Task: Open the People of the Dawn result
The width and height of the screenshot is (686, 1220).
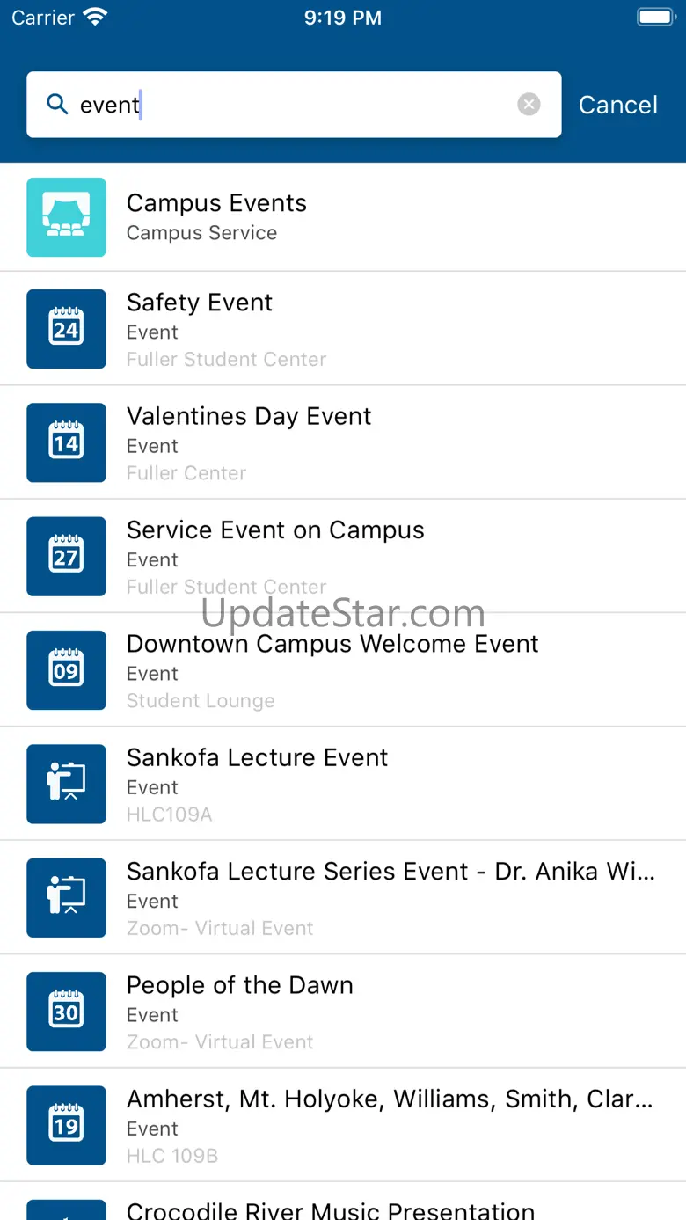Action: coord(343,1012)
